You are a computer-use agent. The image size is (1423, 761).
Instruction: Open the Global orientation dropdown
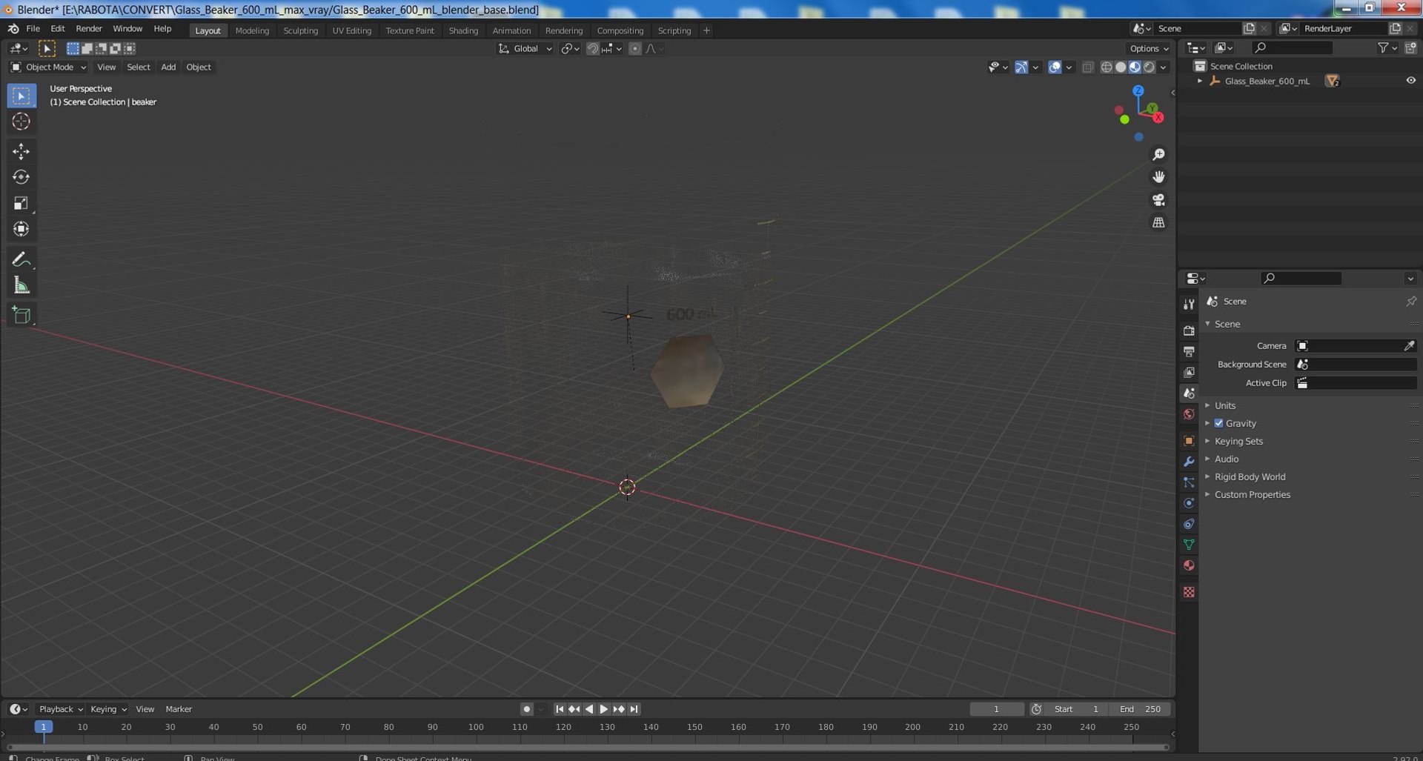525,49
